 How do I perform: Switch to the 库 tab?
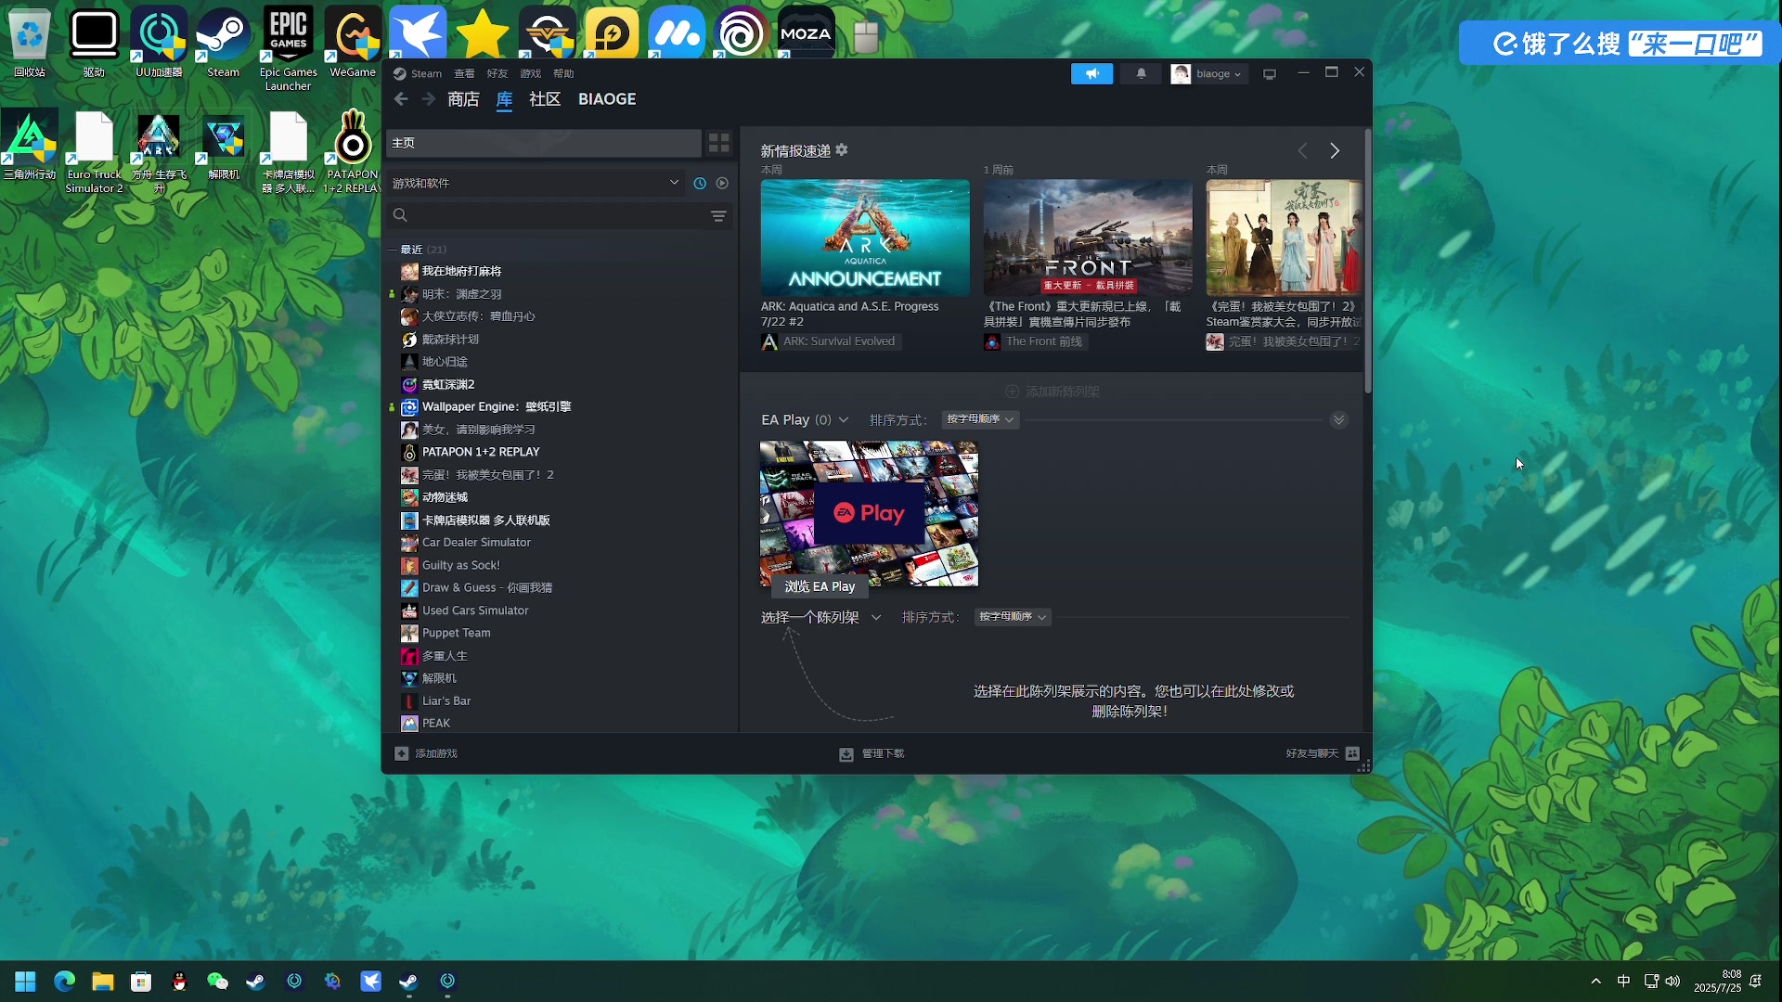(x=504, y=99)
